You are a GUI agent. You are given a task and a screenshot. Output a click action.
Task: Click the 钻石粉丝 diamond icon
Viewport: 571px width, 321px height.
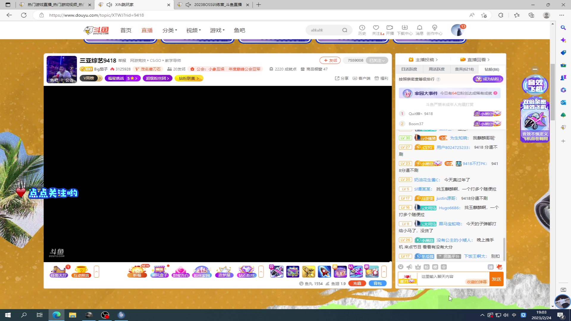click(247, 271)
